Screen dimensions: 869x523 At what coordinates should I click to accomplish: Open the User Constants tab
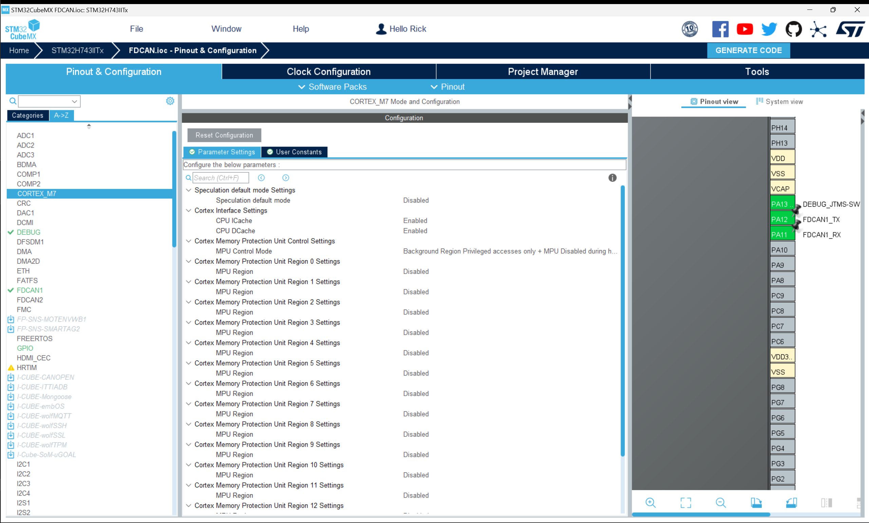point(295,152)
